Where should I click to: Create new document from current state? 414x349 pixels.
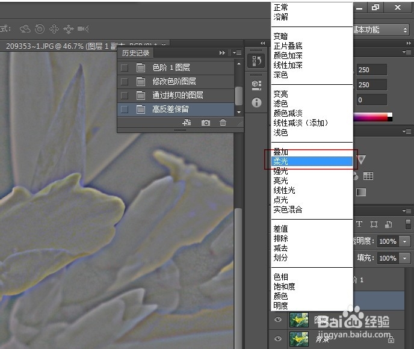point(187,123)
